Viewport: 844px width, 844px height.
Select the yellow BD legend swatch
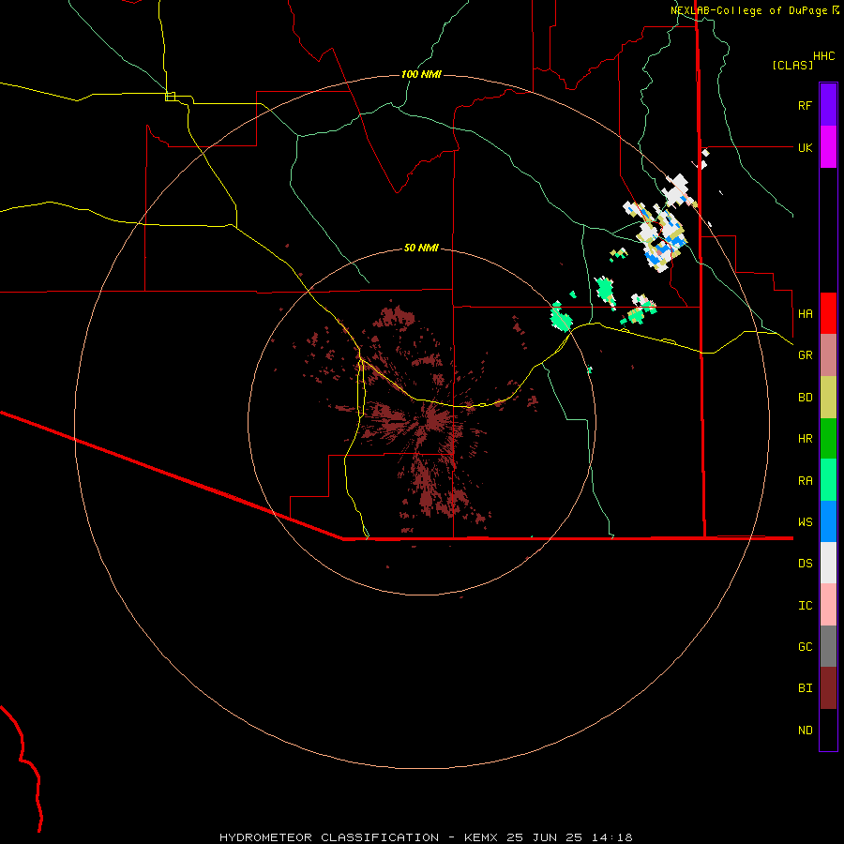pos(828,398)
